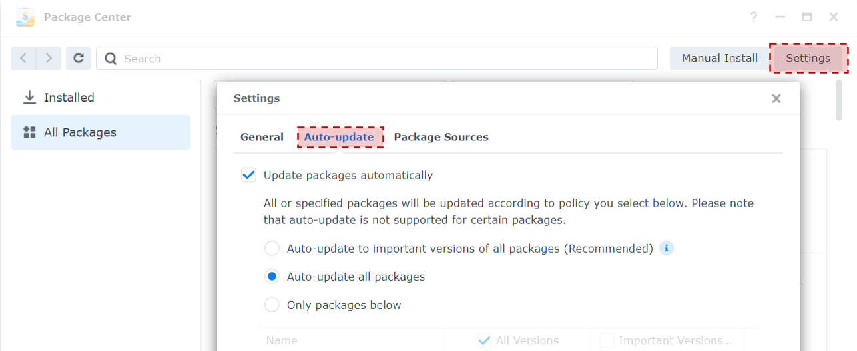Refresh the Package Center list

(x=78, y=58)
